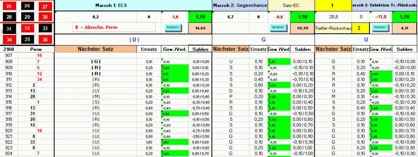Select the Marsch 3 Selektion header cell

click(x=385, y=5)
